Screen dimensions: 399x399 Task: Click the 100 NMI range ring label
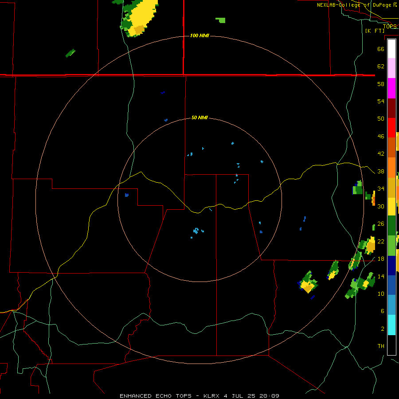[x=199, y=35]
